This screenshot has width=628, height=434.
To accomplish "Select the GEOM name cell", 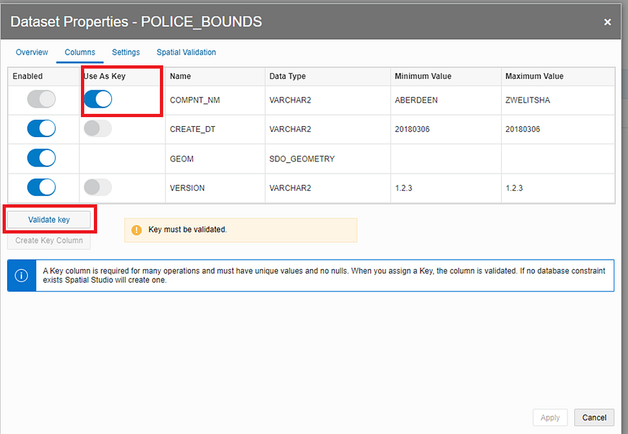I will [x=215, y=159].
